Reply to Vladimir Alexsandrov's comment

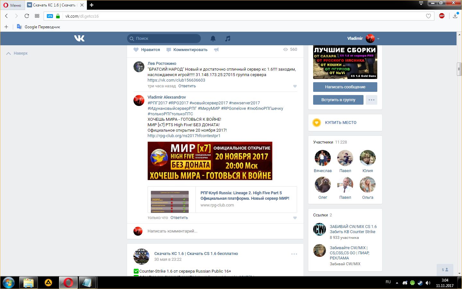pos(179,218)
